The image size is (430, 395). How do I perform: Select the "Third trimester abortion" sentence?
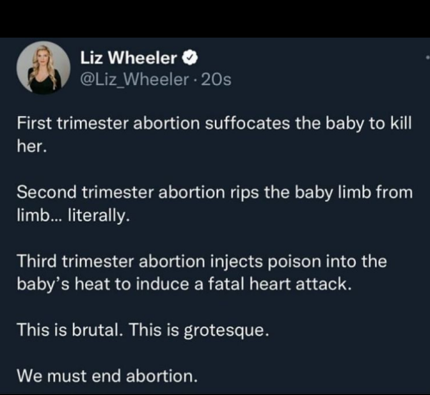[202, 272]
